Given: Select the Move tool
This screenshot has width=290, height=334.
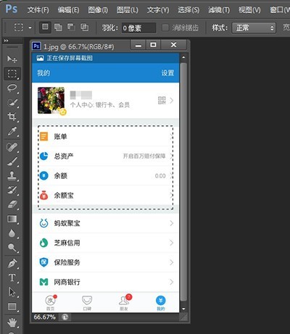Looking at the screenshot, I should point(12,59).
